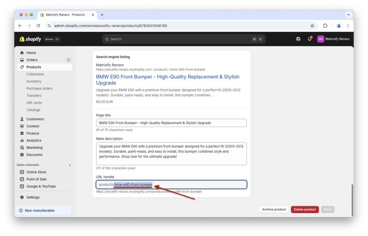Select Collections in the sidebar
The height and width of the screenshot is (236, 368).
coord(35,74)
